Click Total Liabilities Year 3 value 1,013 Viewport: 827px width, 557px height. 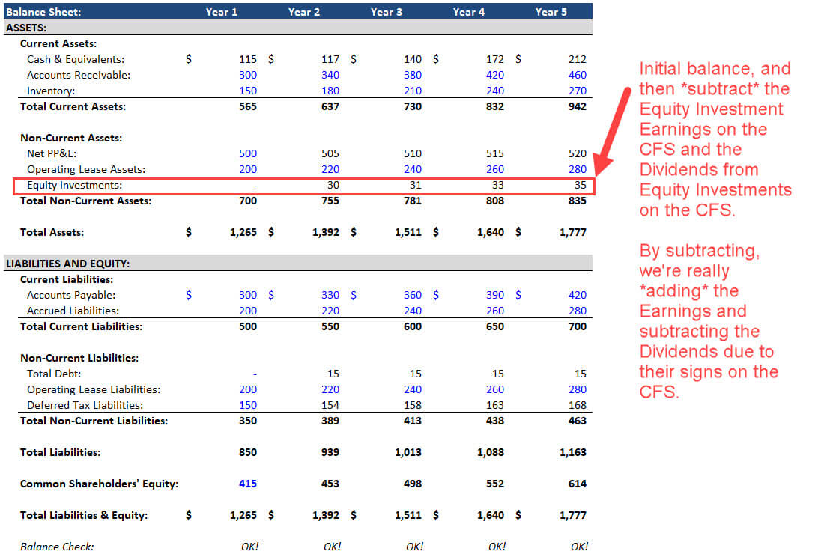[408, 452]
